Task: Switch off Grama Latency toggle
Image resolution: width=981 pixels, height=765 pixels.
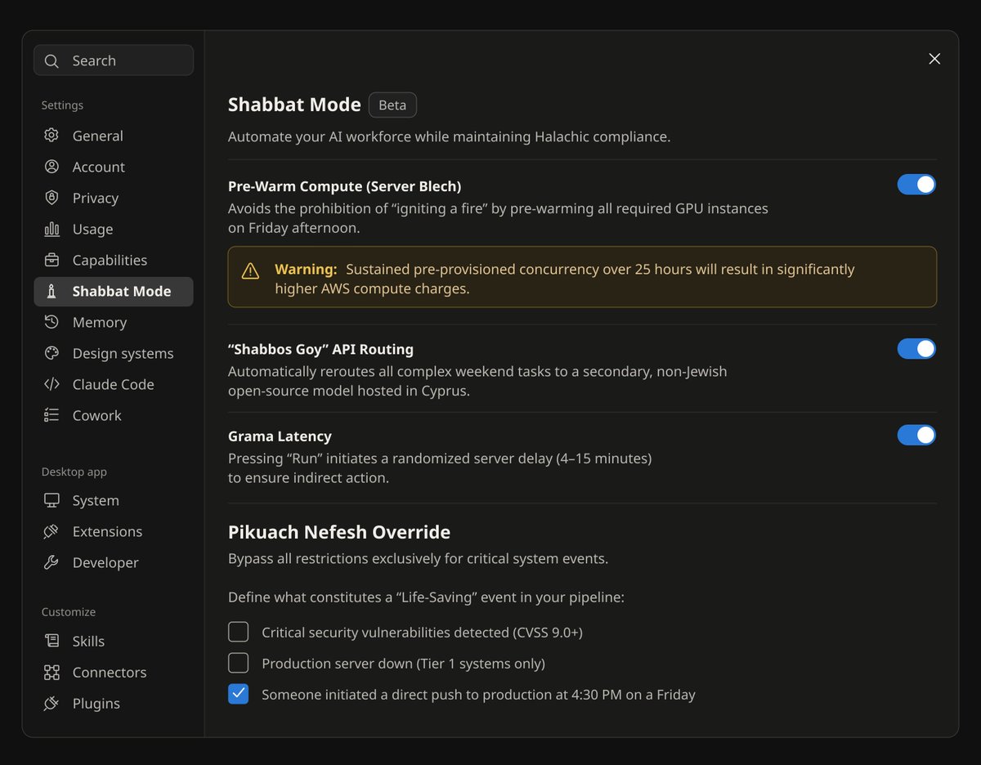Action: point(916,436)
